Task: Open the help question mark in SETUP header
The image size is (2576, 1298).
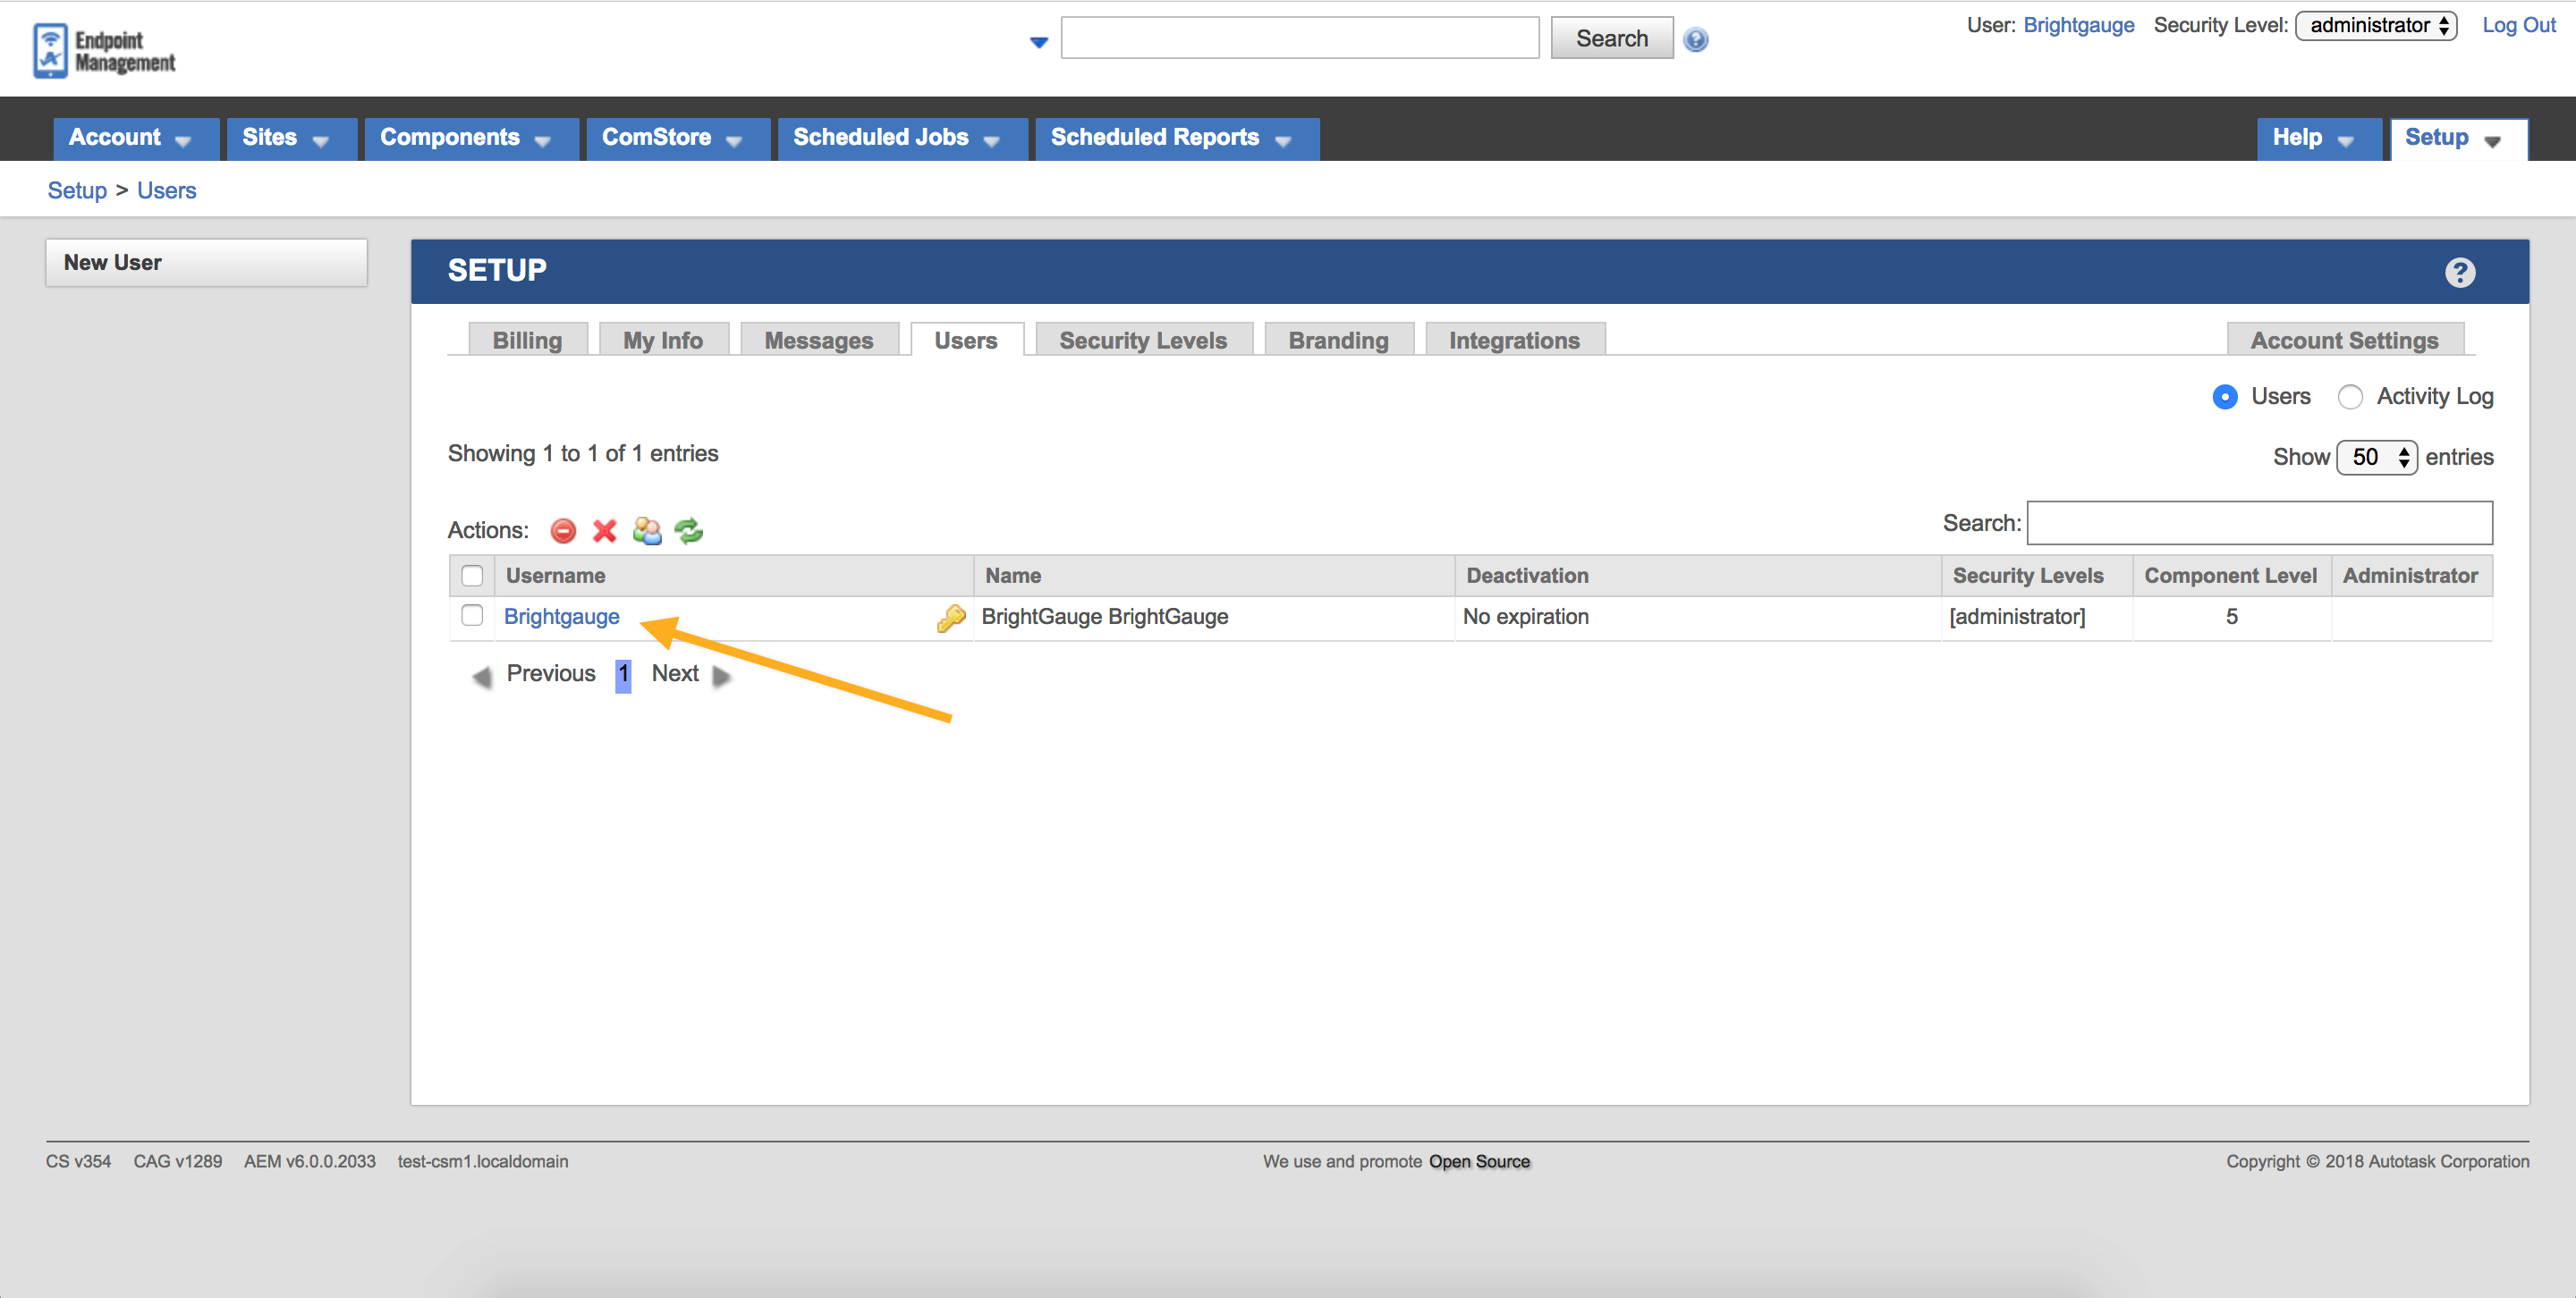Action: tap(2460, 272)
